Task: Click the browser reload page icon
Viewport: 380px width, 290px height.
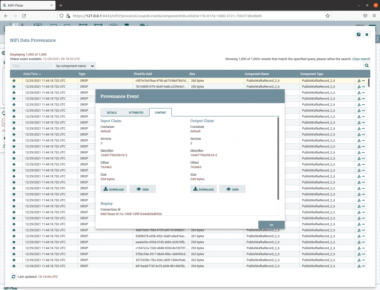Action: [x=24, y=16]
